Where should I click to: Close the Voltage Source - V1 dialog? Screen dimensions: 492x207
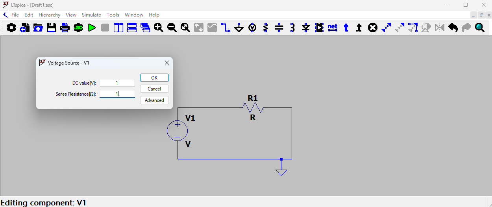click(x=167, y=63)
